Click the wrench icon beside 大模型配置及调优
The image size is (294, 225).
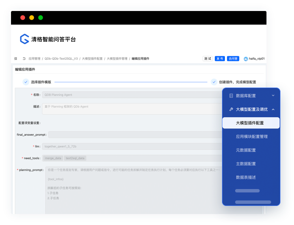(231, 109)
